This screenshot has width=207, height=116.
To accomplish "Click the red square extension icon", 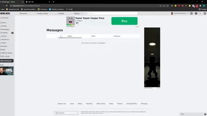I will point(179,6).
